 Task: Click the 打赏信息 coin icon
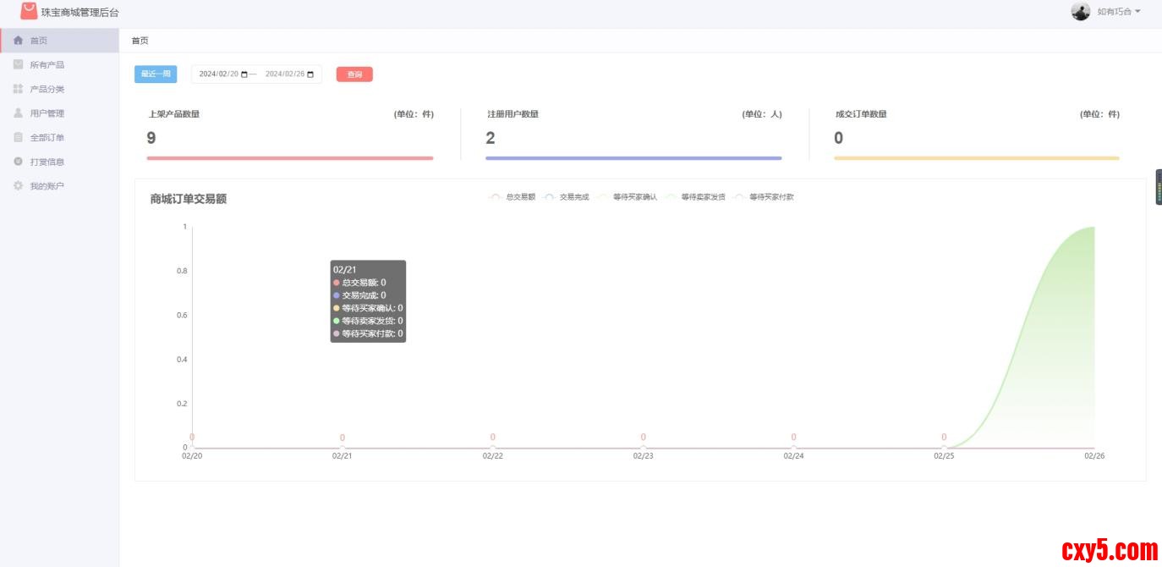(18, 162)
